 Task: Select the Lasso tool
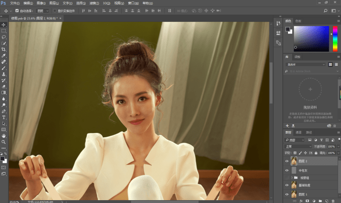[3, 37]
